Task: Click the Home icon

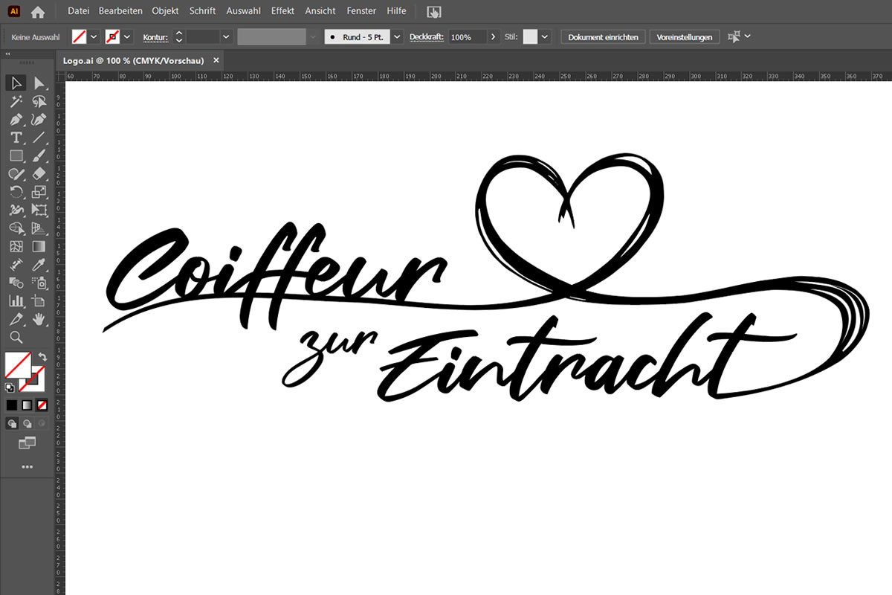Action: coord(38,12)
